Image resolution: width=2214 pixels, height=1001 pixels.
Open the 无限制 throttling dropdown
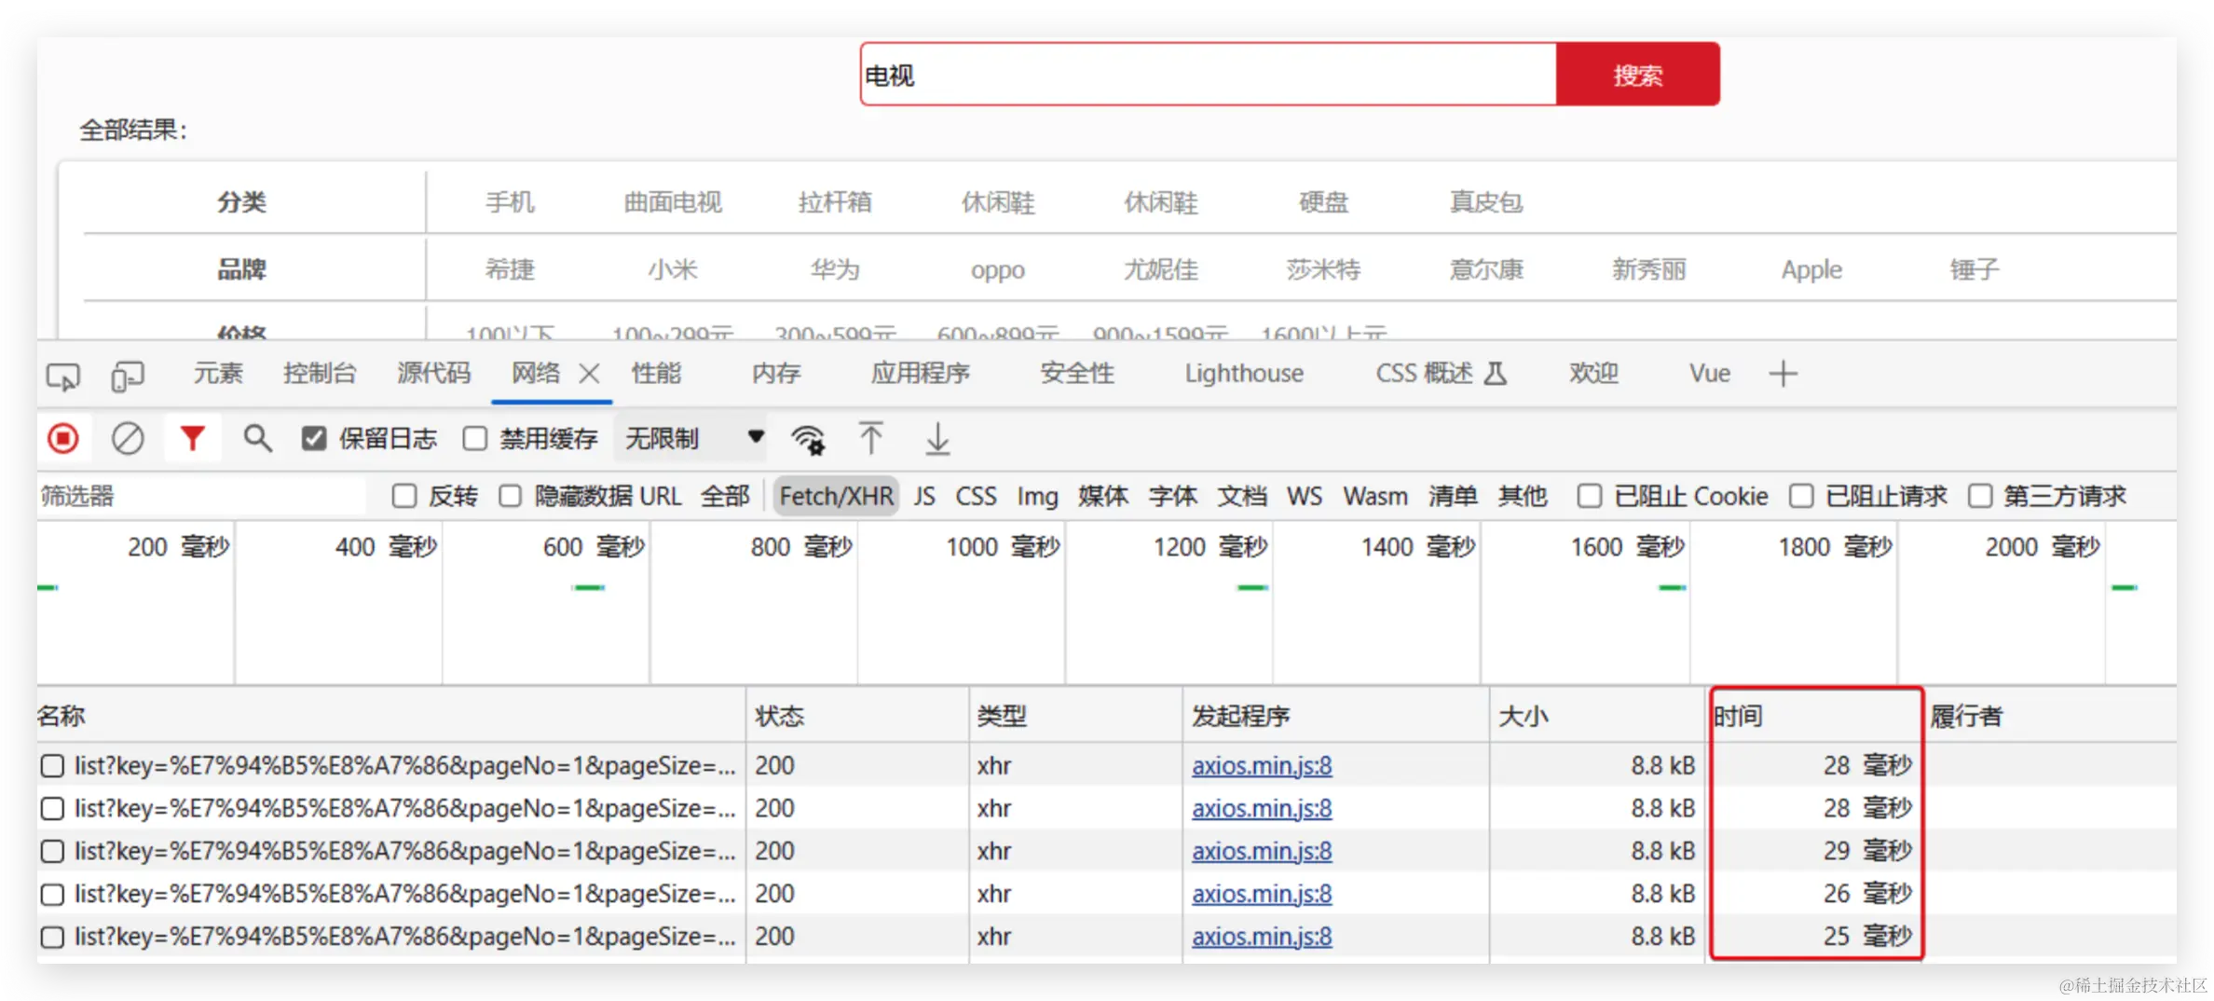click(x=690, y=438)
